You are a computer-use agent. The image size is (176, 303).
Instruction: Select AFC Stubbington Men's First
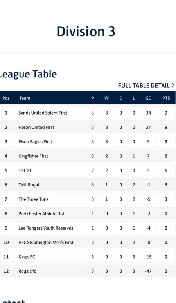pyautogui.click(x=46, y=243)
